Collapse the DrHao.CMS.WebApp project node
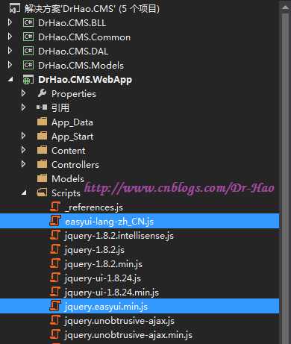 (10, 80)
